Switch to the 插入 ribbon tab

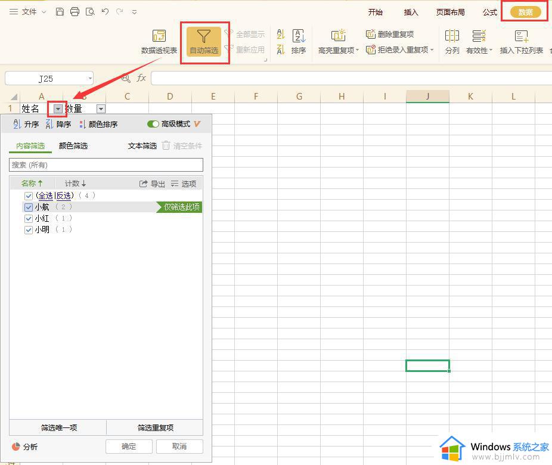[x=411, y=13]
